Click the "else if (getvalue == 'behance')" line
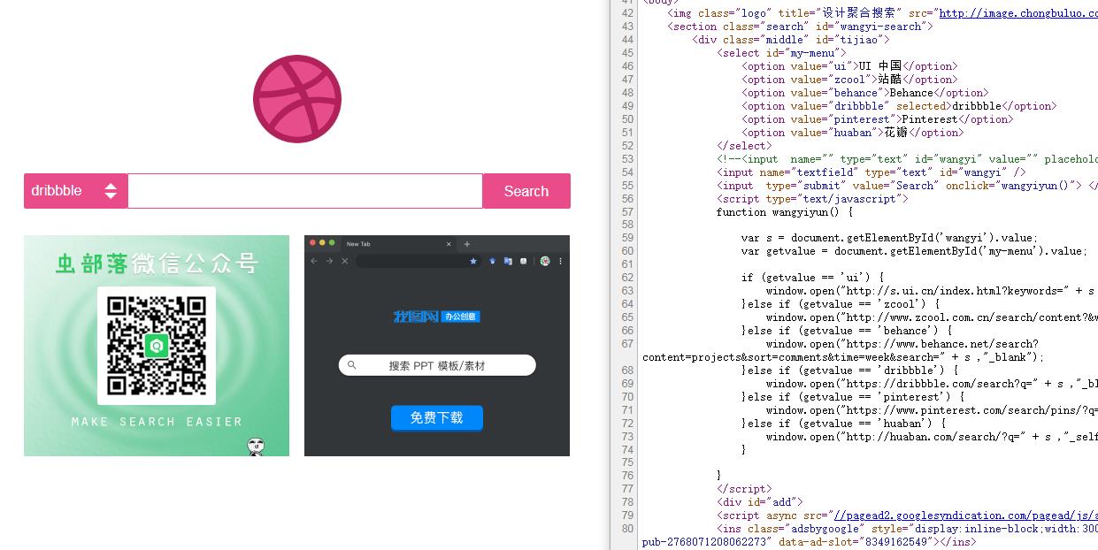 847,331
